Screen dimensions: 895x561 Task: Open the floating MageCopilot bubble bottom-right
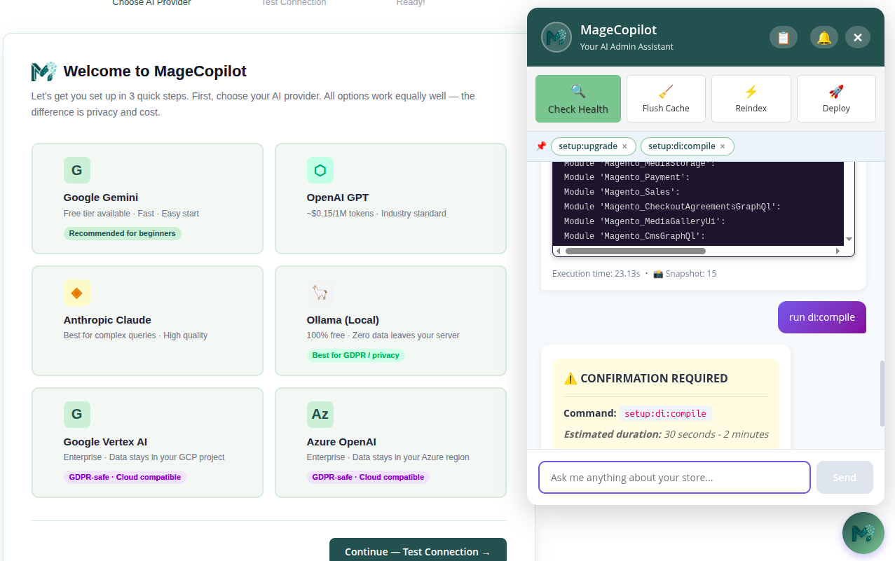[x=863, y=532]
